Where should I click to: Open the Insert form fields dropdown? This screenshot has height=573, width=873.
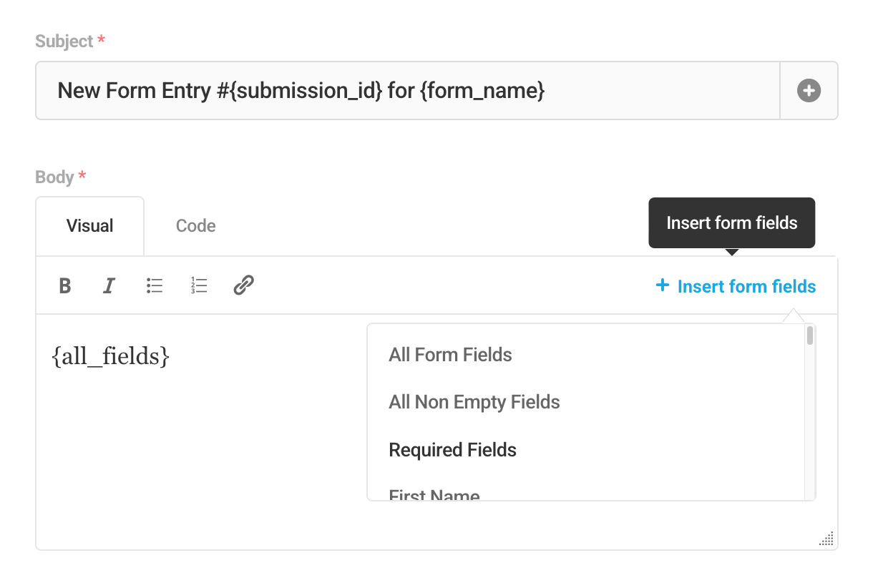point(735,285)
